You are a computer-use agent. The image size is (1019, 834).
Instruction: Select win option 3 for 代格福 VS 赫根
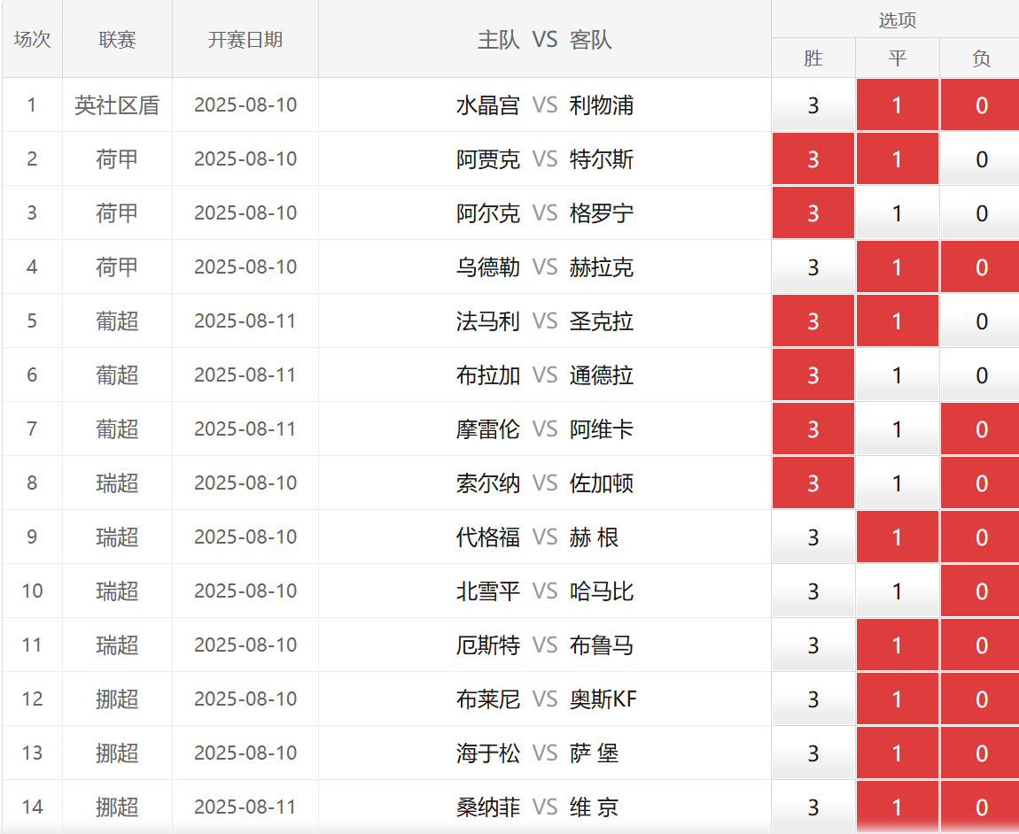pos(813,537)
